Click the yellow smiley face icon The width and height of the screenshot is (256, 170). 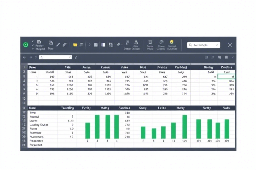[171, 42]
